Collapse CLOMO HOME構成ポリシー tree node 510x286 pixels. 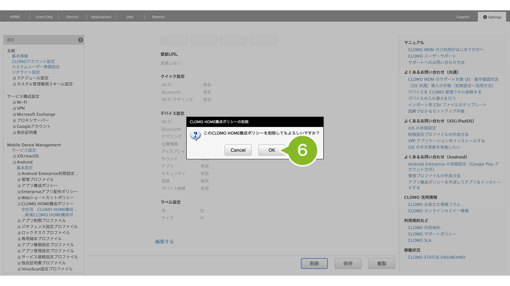19,204
